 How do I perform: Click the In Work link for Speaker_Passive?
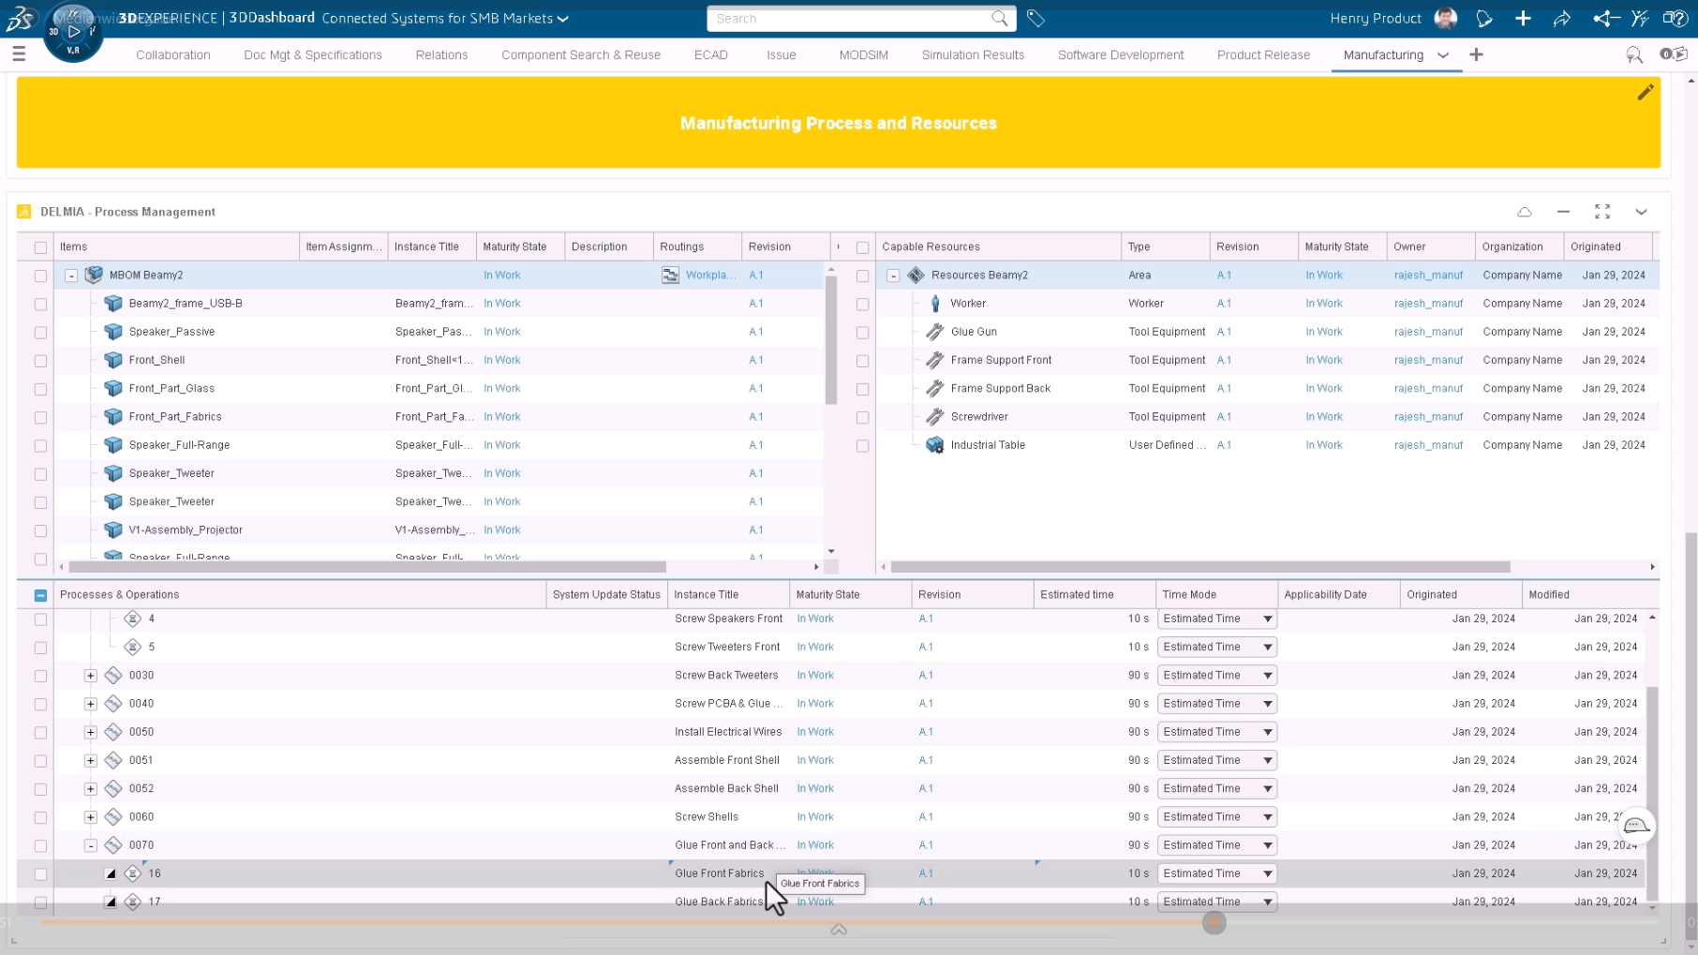(x=501, y=332)
